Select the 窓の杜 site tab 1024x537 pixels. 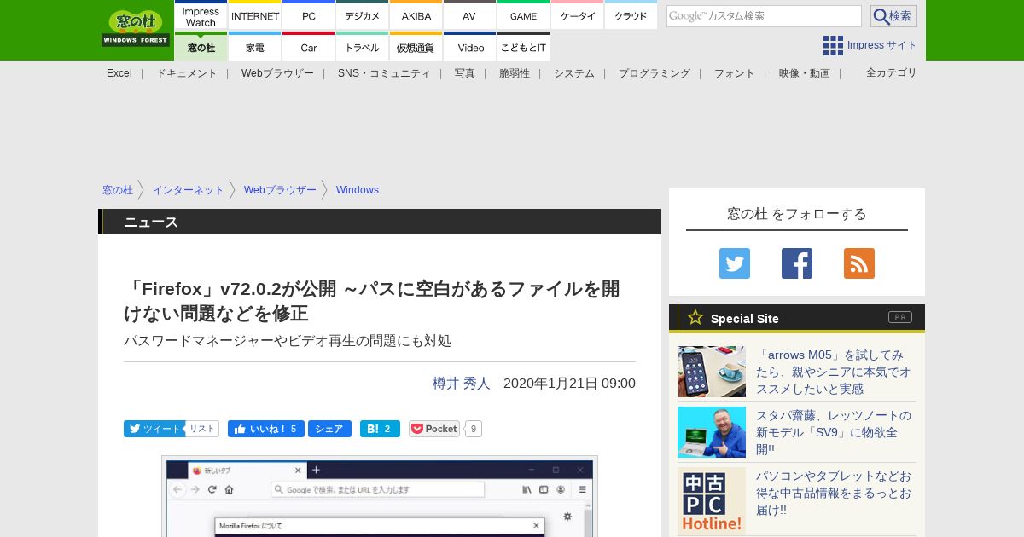coord(201,47)
